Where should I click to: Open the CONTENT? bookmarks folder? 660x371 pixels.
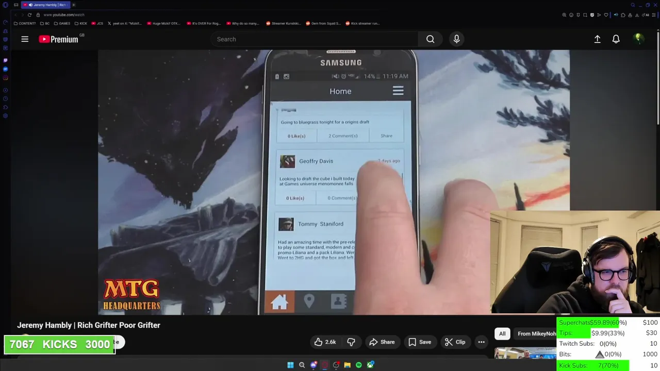25,23
